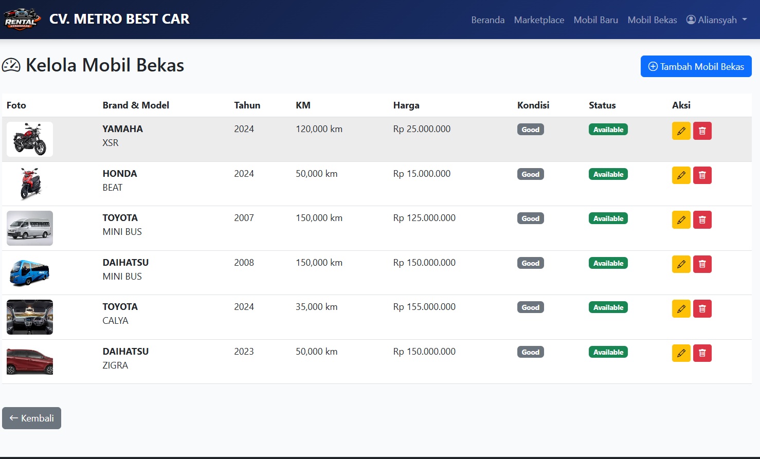Viewport: 760px width, 459px height.
Task: Delete the Honda BEAT entry
Action: coord(702,175)
